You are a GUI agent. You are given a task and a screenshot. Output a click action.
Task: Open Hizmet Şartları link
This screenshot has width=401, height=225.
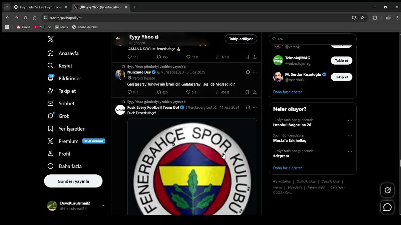[x=282, y=182]
